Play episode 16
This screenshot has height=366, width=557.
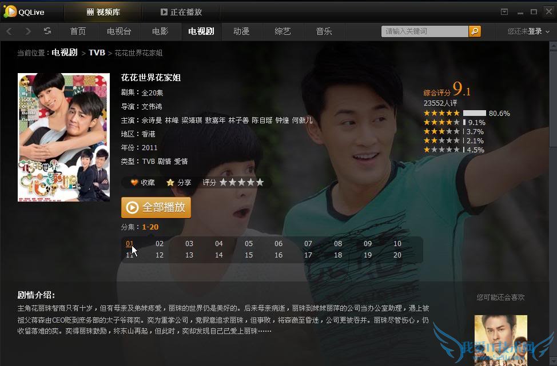coord(278,255)
